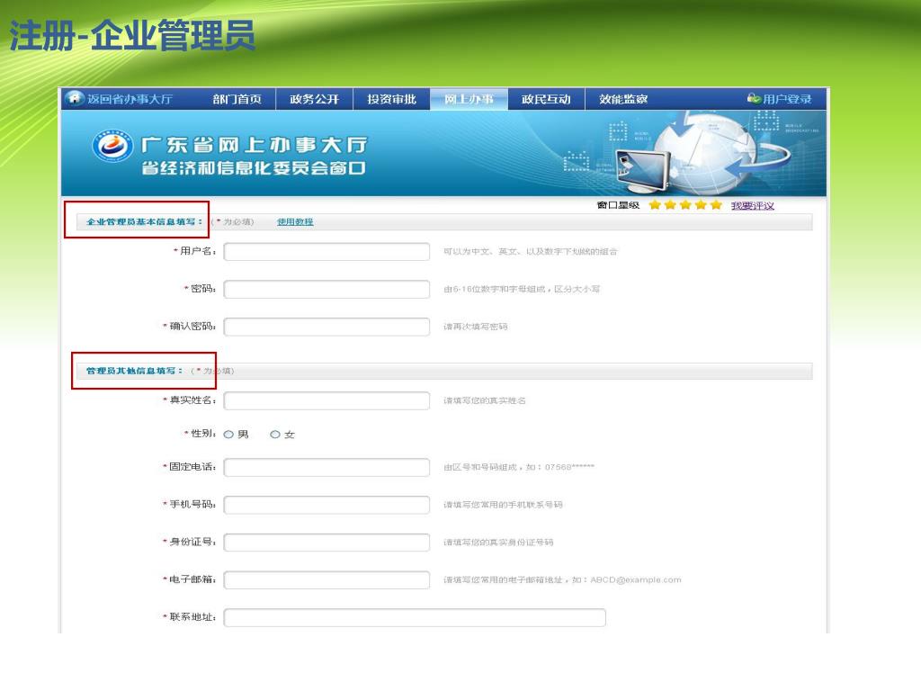Focus the 电子邮箱 input field
This screenshot has width=921, height=691.
(x=326, y=580)
